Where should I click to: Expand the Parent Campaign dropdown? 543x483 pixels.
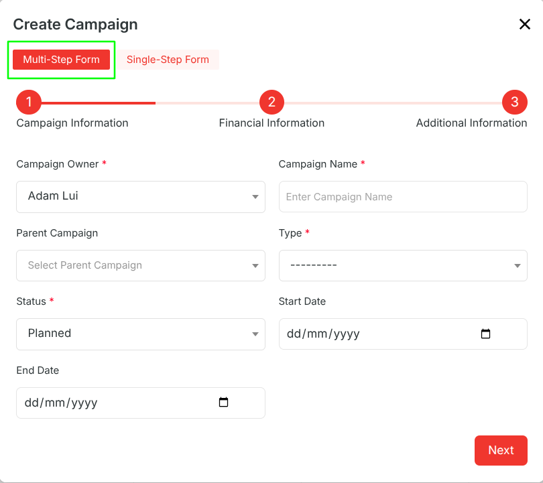(x=141, y=265)
